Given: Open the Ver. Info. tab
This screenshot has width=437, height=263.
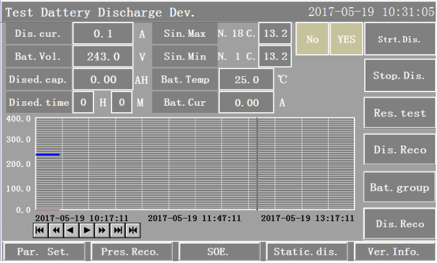Looking at the screenshot, I should coord(392,251).
